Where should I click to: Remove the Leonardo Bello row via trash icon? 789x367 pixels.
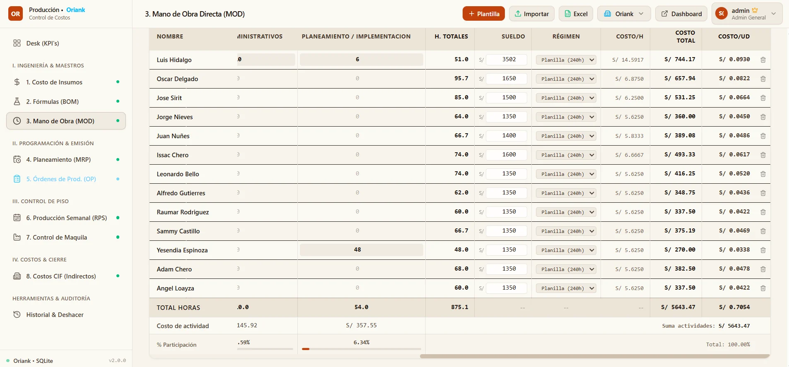pos(763,174)
